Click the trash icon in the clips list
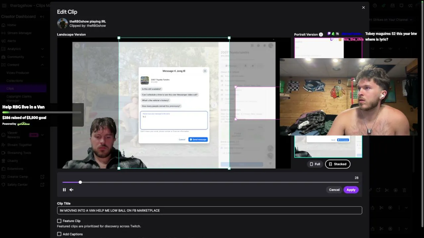This screenshot has width=424, height=238. click(404, 190)
